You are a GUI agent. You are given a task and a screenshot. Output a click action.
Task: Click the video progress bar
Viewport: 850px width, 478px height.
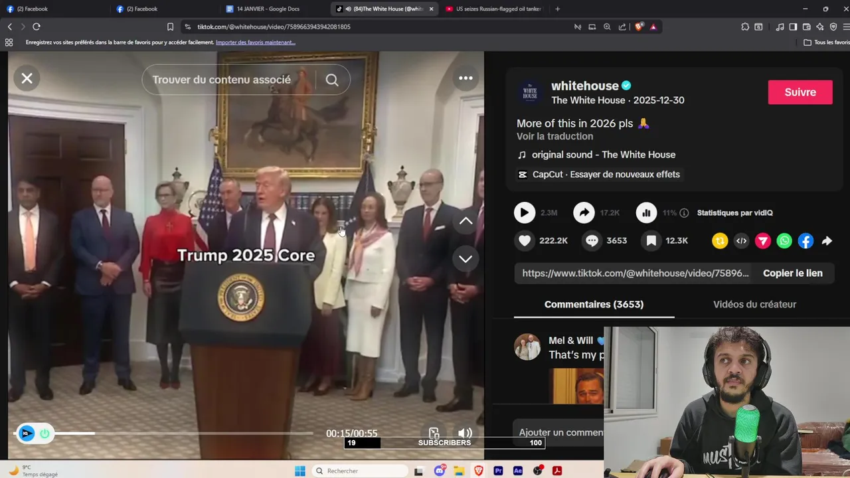[163, 434]
